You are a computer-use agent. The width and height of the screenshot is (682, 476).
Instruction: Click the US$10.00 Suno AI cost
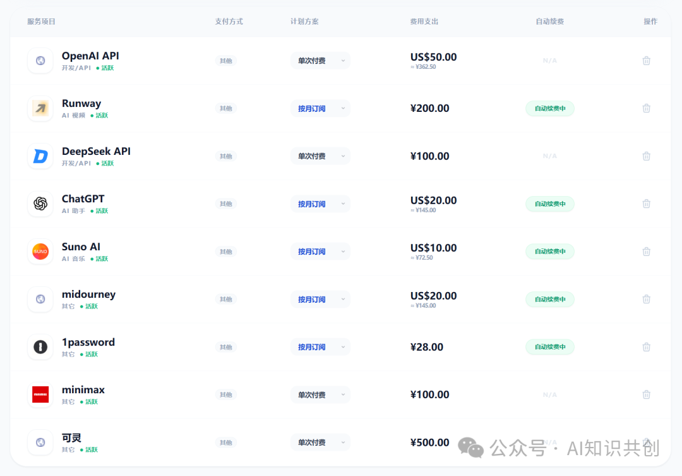click(x=434, y=248)
